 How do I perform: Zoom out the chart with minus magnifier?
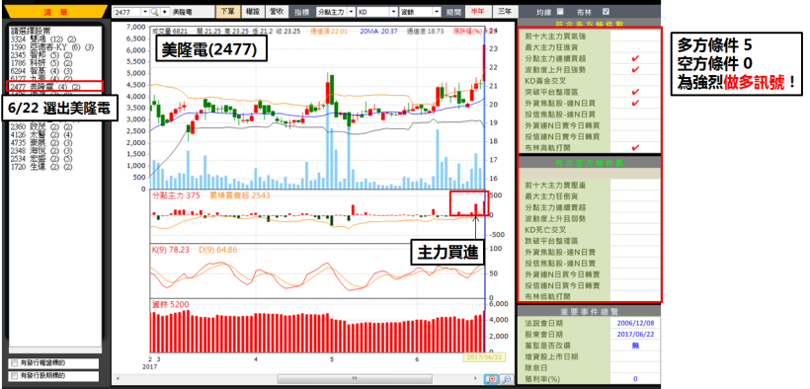tap(507, 379)
